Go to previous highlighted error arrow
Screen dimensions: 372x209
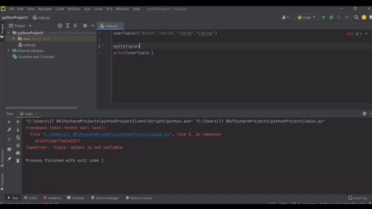tap(366, 34)
